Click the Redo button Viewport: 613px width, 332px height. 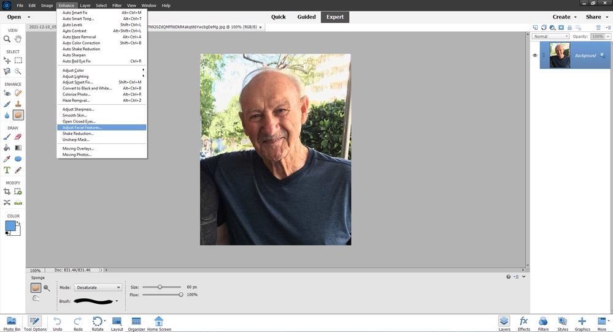78,323
